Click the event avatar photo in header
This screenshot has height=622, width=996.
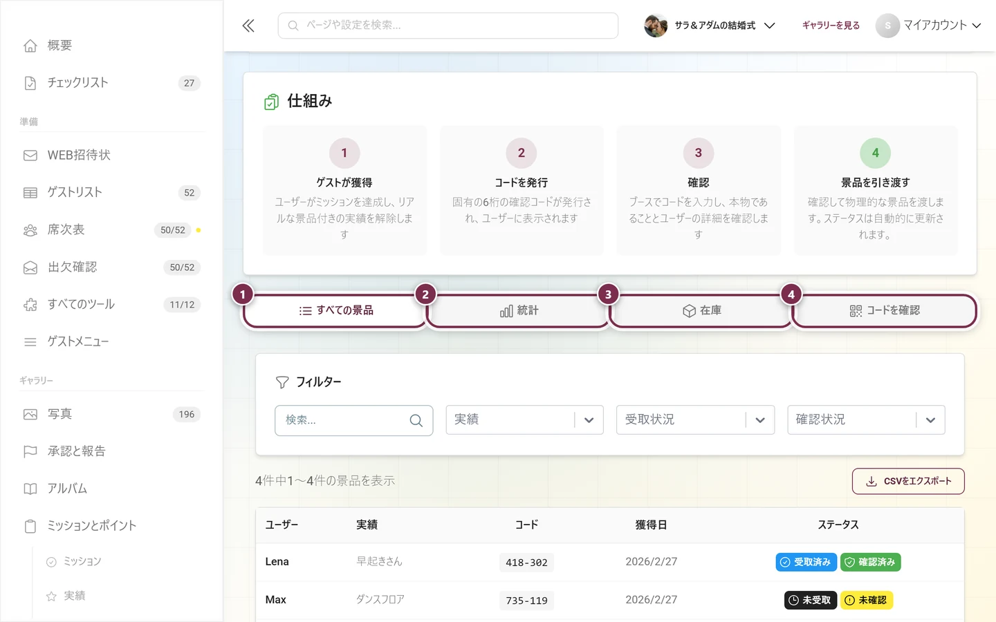click(656, 26)
